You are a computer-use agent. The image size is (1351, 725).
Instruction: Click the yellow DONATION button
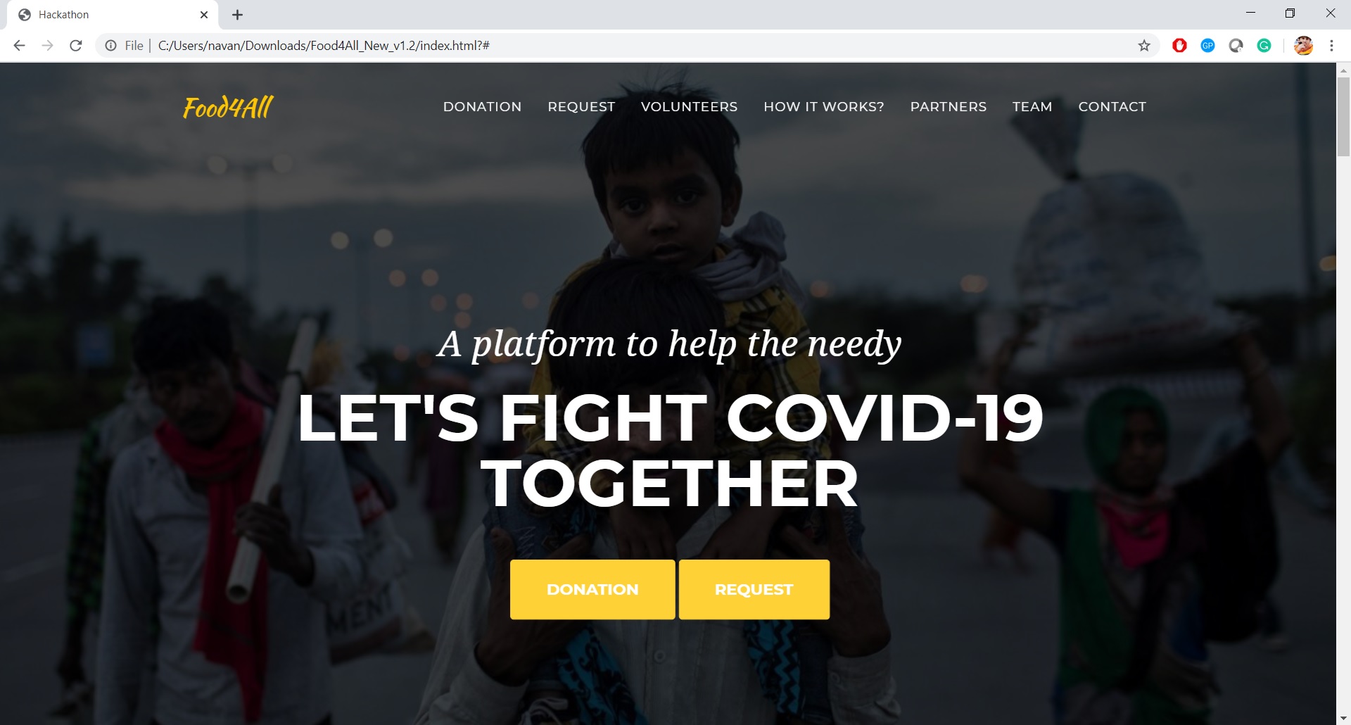pos(592,590)
